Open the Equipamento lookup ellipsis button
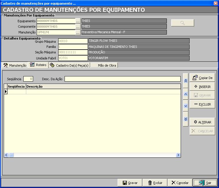 point(78,21)
